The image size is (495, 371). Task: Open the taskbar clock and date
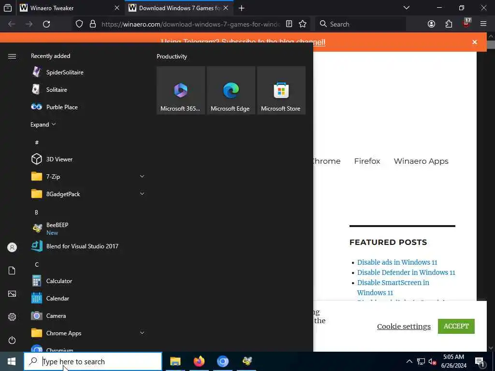453,361
